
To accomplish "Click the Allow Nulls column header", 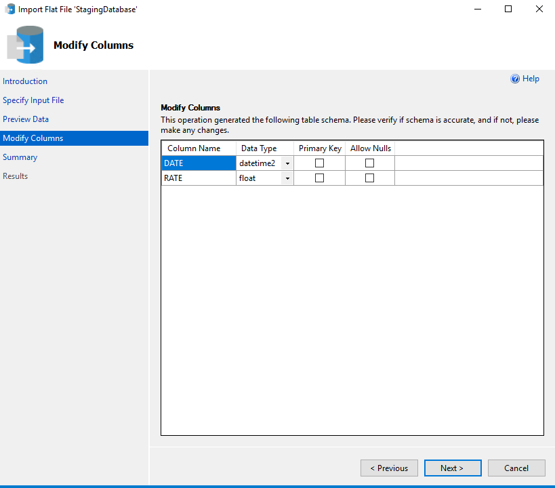I will coord(370,148).
